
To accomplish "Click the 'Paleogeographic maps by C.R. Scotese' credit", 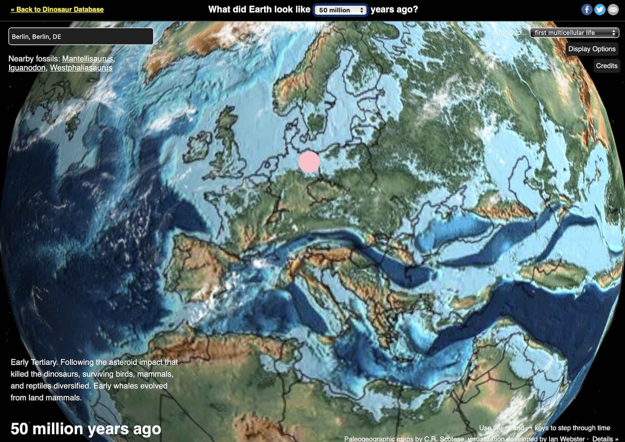I will point(404,439).
